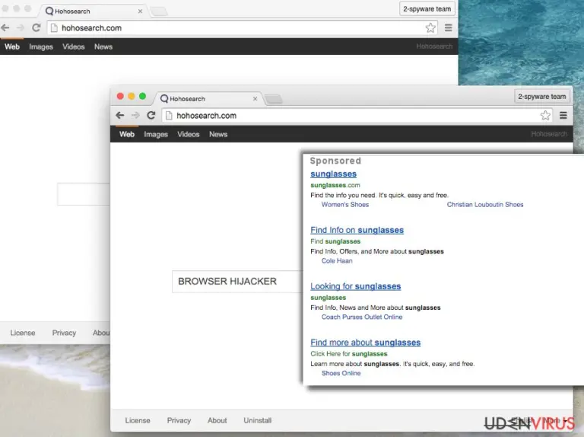The height and width of the screenshot is (437, 584).
Task: Focus the hohosearch.com address bar in the front window
Action: click(357, 116)
